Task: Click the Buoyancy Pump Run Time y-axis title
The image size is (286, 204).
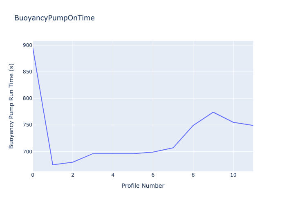Action: coord(11,106)
